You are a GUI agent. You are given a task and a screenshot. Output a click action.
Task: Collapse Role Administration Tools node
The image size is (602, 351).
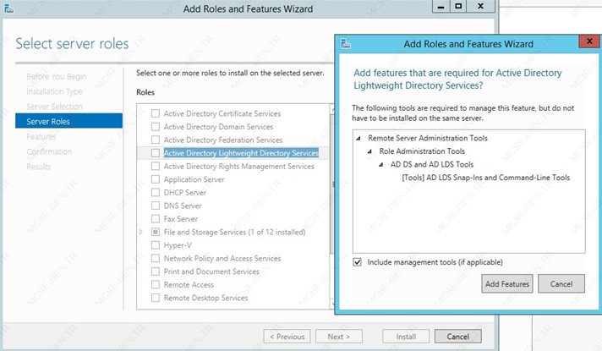369,151
